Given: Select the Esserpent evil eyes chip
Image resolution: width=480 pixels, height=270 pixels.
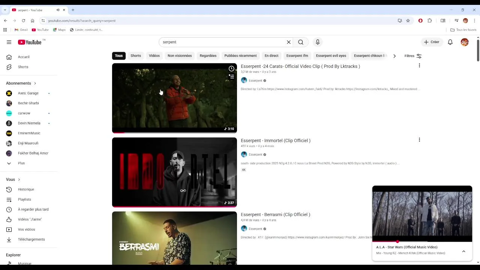Looking at the screenshot, I should pyautogui.click(x=331, y=56).
